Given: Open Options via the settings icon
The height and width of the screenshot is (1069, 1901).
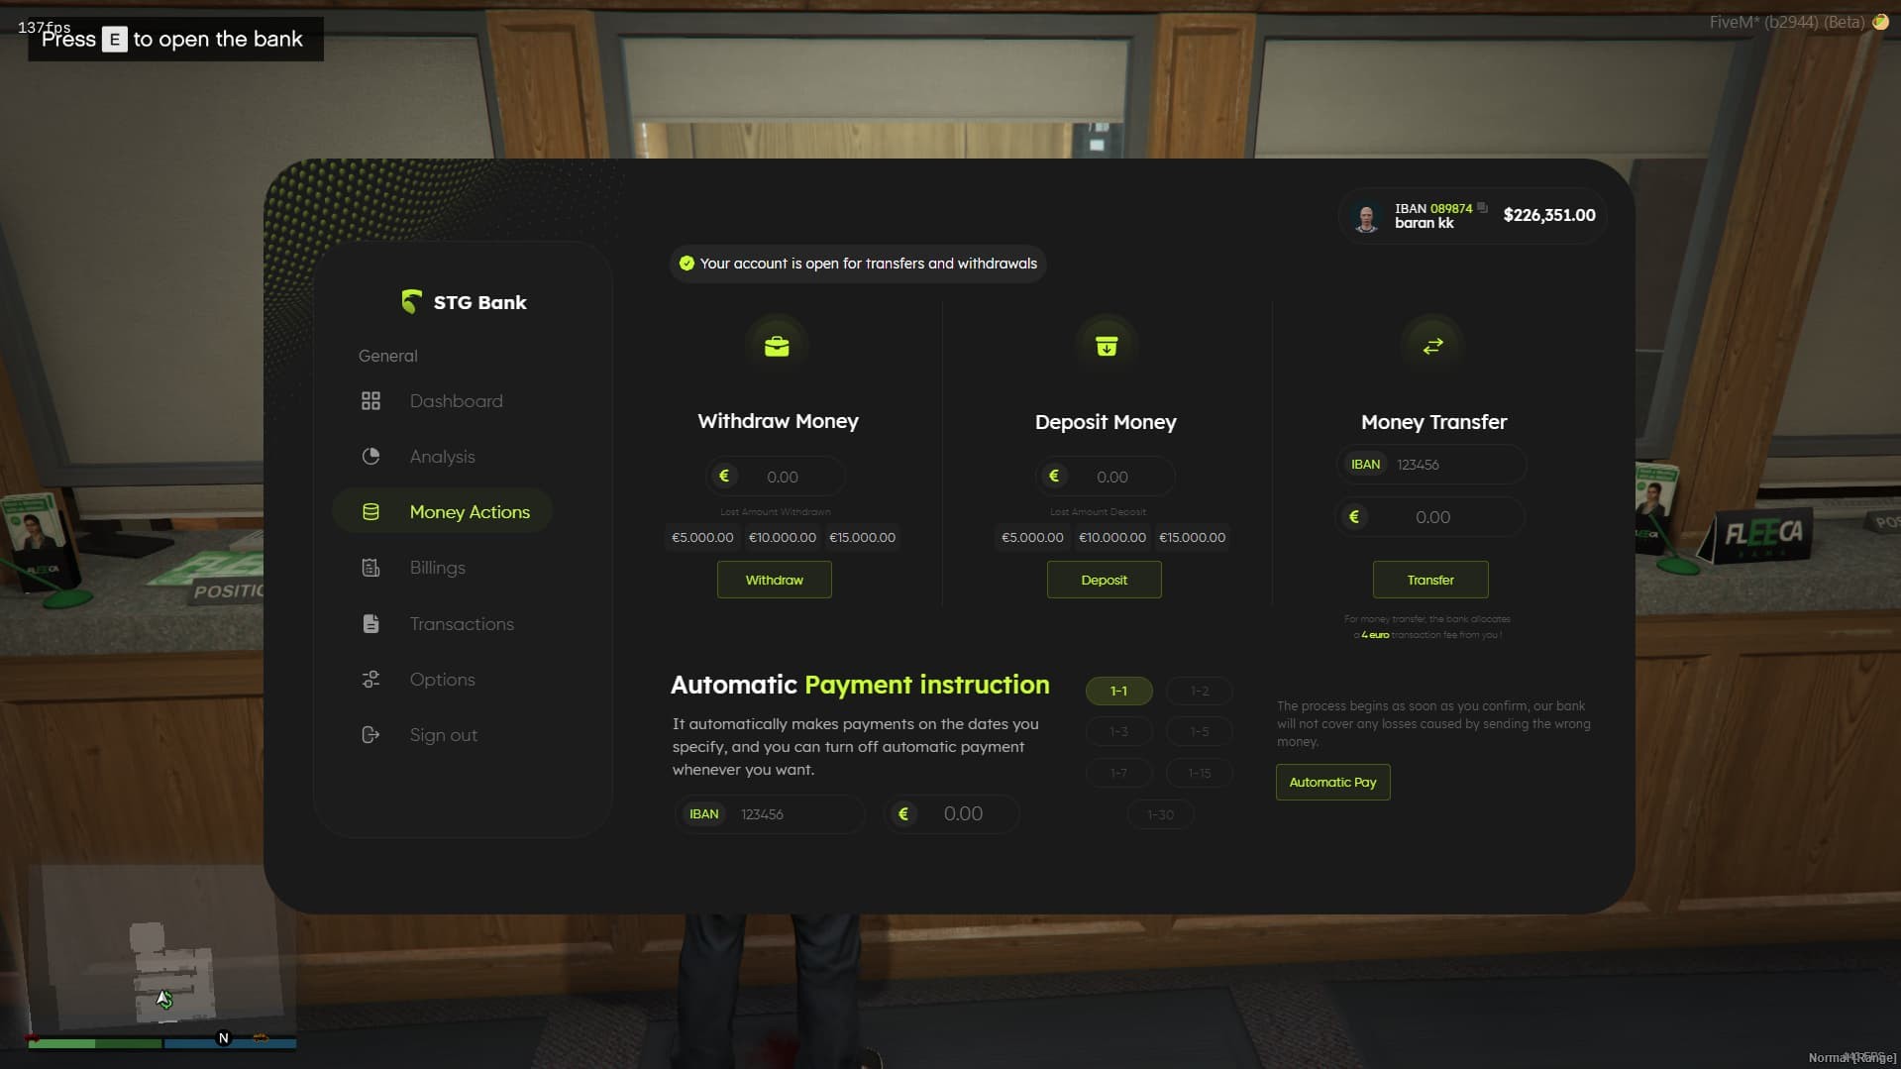Looking at the screenshot, I should click(371, 679).
